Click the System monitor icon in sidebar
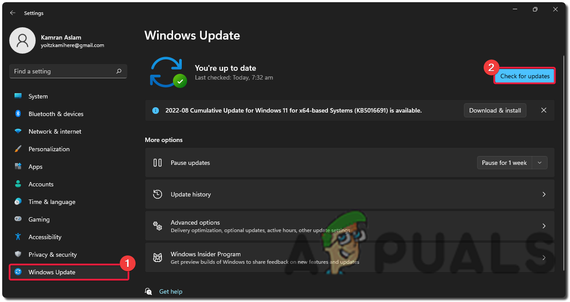570x302 pixels. [18, 96]
